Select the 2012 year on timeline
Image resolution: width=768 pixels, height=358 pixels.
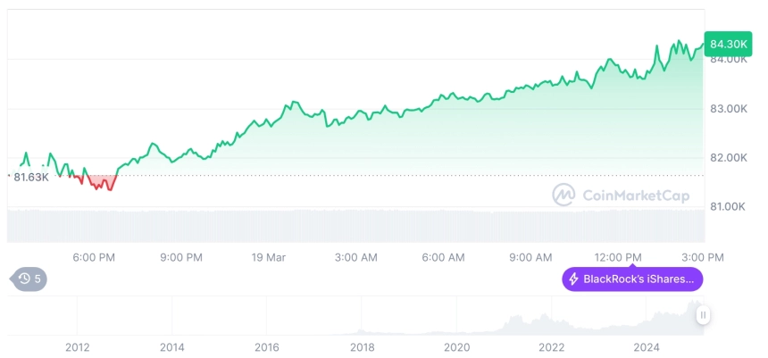click(x=78, y=347)
